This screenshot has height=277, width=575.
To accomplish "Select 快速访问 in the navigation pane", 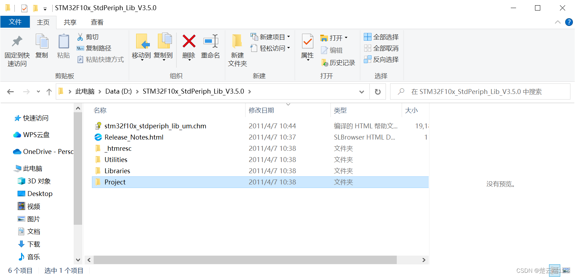I will coord(35,118).
